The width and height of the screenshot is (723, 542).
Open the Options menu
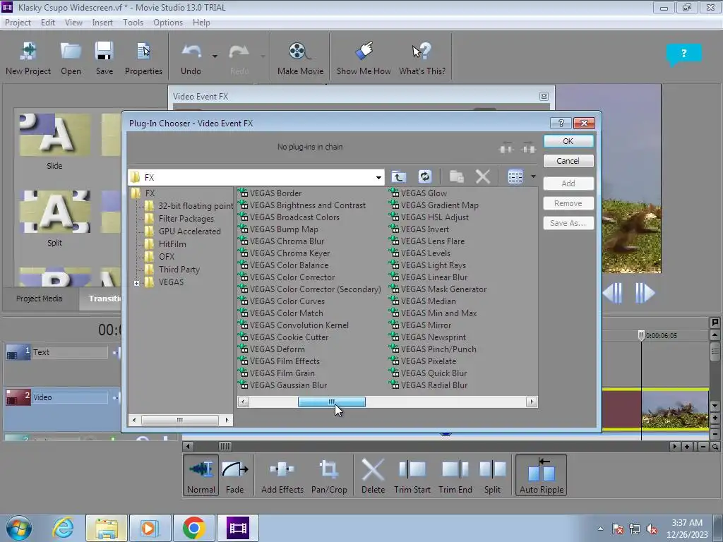pos(168,22)
